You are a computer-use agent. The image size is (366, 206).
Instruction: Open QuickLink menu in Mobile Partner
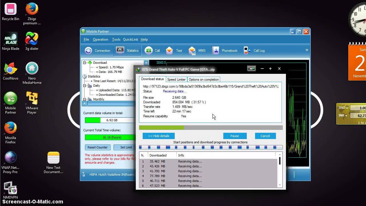point(131,39)
